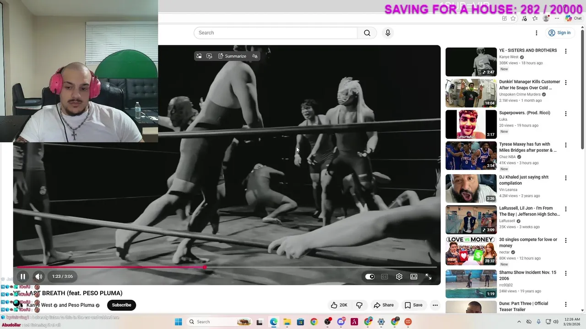Dislike the video with thumbs down
The height and width of the screenshot is (329, 586).
click(x=359, y=305)
